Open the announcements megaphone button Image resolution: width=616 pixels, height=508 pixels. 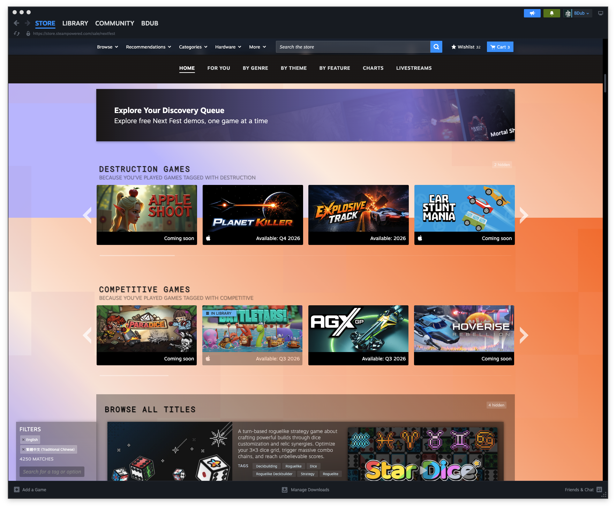(x=532, y=13)
